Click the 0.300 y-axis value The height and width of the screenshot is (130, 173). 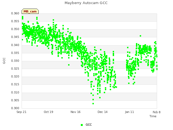click(x=15, y=108)
